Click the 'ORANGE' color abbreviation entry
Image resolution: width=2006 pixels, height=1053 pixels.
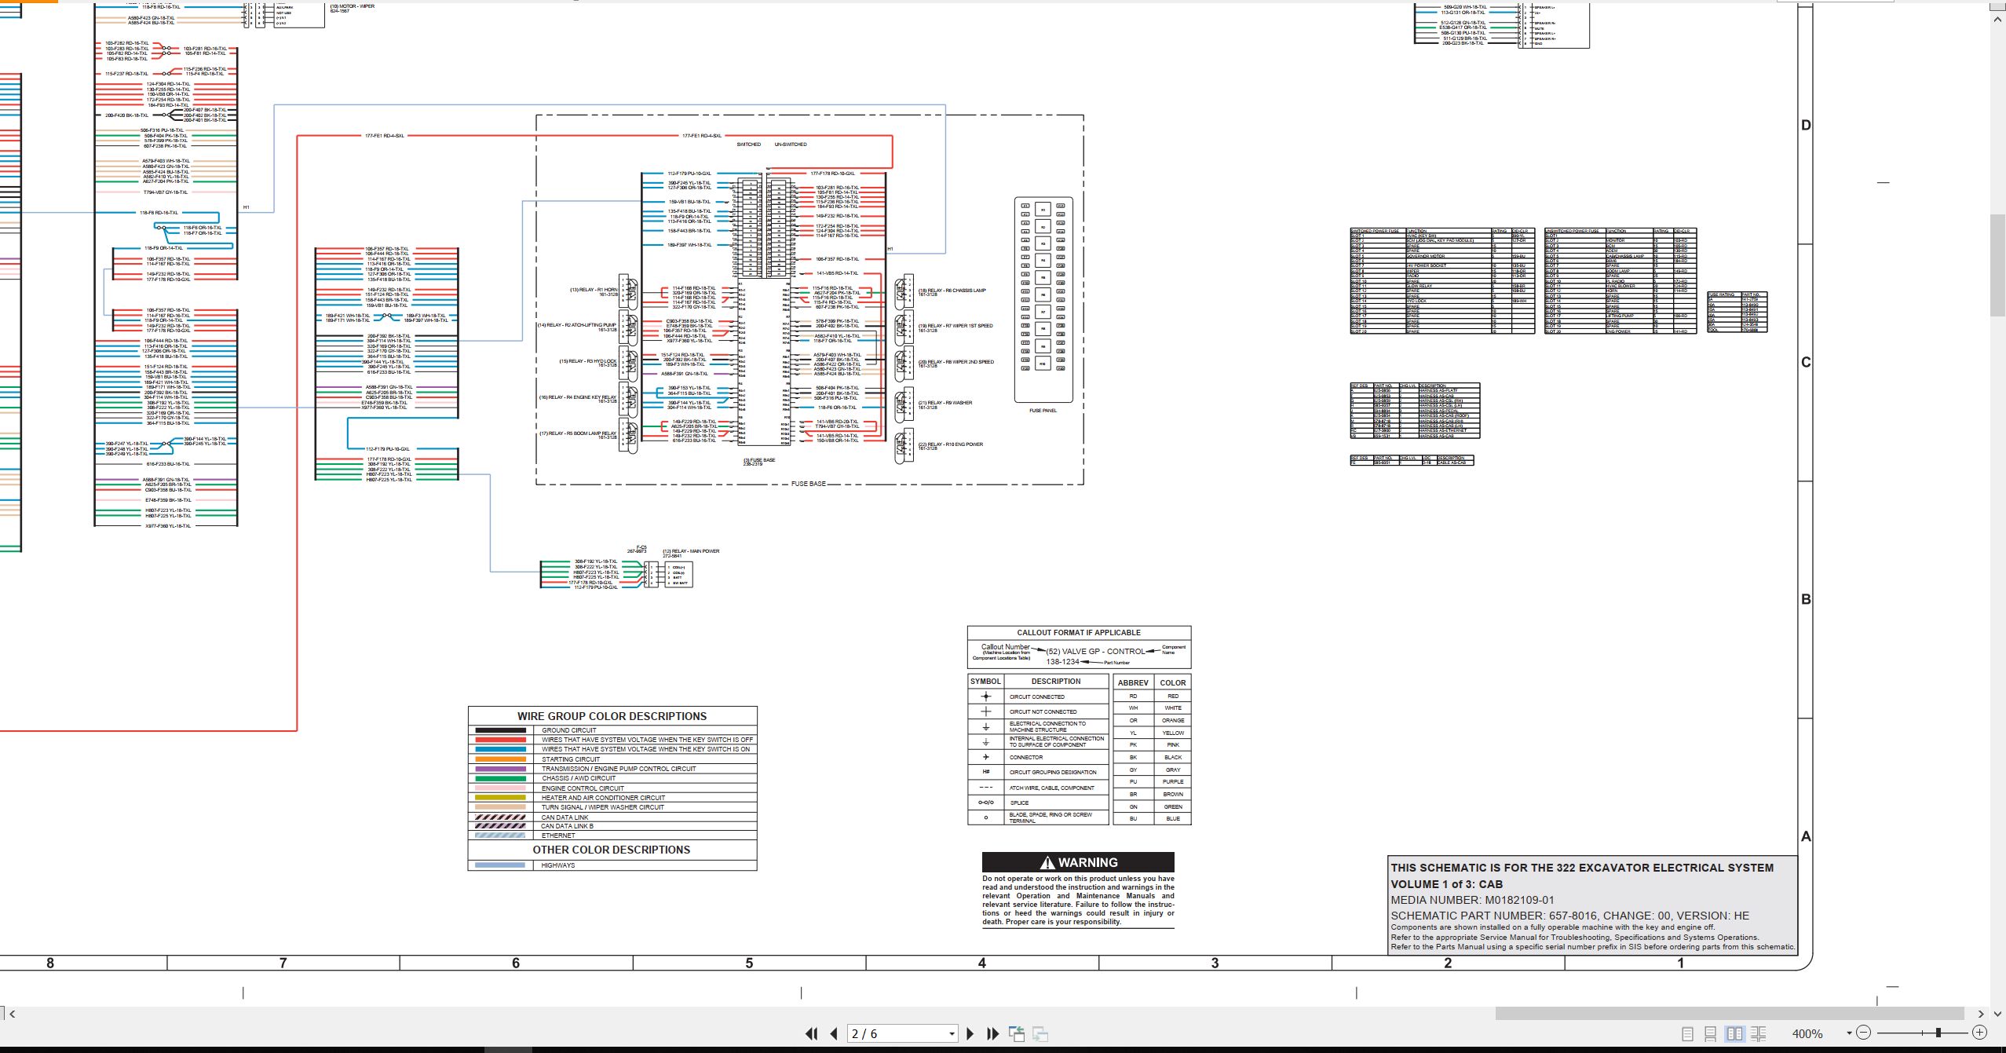(1173, 721)
